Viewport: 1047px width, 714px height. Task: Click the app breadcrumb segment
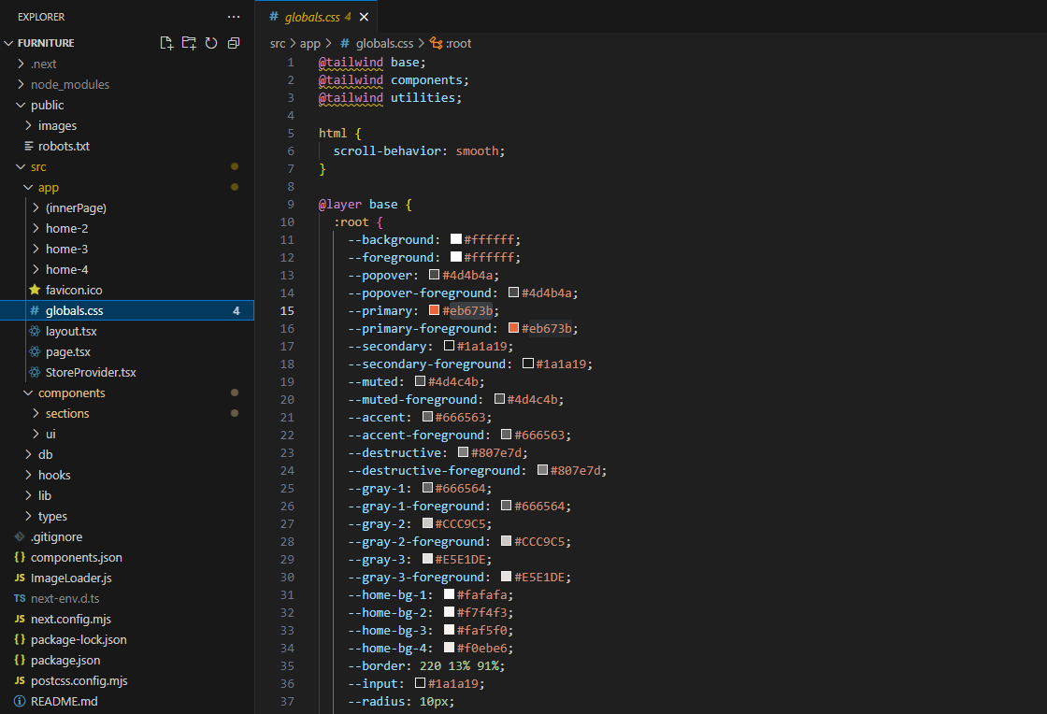[309, 43]
